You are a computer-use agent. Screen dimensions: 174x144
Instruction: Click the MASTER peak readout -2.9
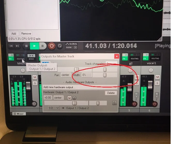point(14,77)
